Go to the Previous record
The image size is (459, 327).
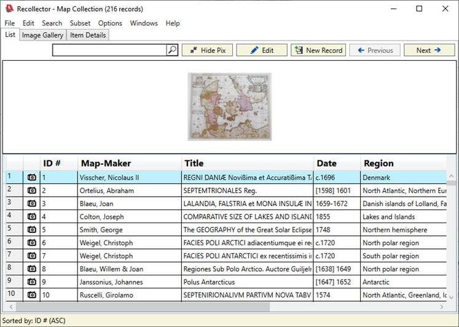click(x=375, y=50)
